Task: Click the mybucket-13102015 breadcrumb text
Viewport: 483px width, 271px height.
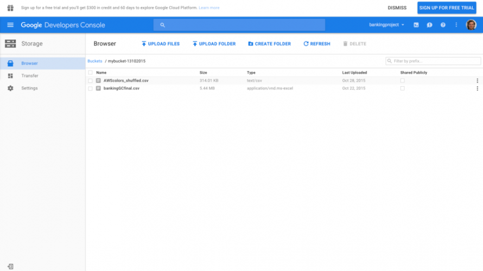Action: 126,61
